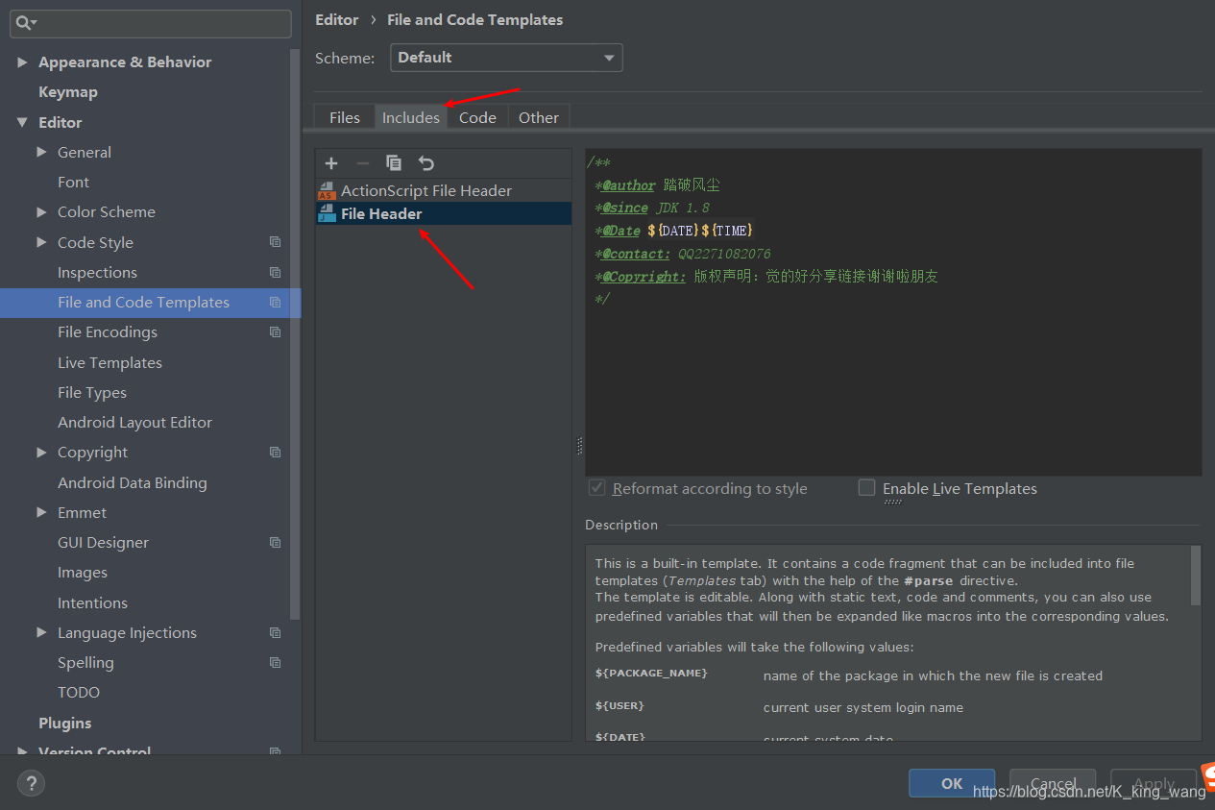The height and width of the screenshot is (810, 1215).
Task: Click the search magnifier icon in settings
Action: (x=26, y=23)
